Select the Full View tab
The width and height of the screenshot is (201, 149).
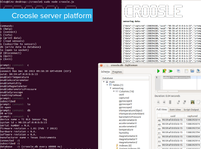click(162, 109)
